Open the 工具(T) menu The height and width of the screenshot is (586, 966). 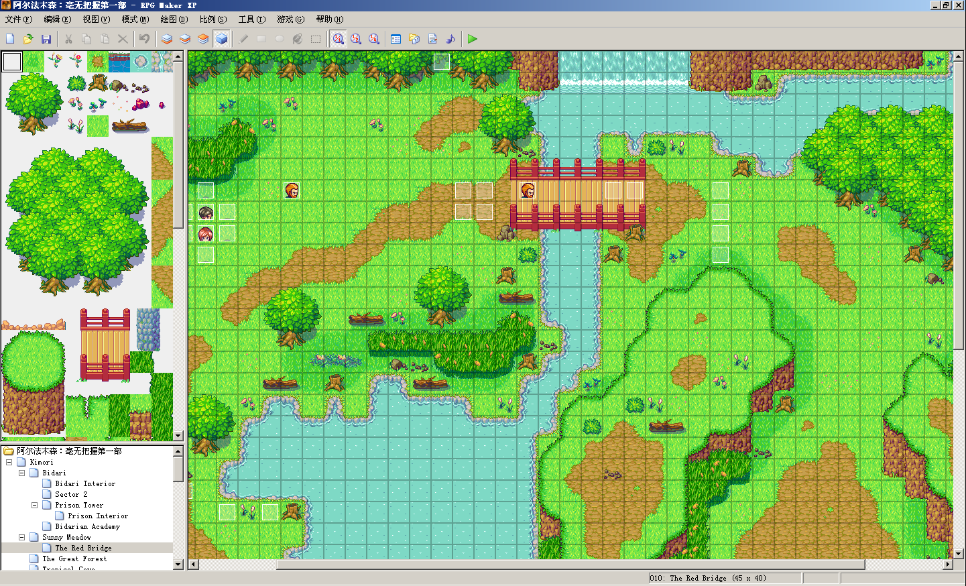pos(252,19)
